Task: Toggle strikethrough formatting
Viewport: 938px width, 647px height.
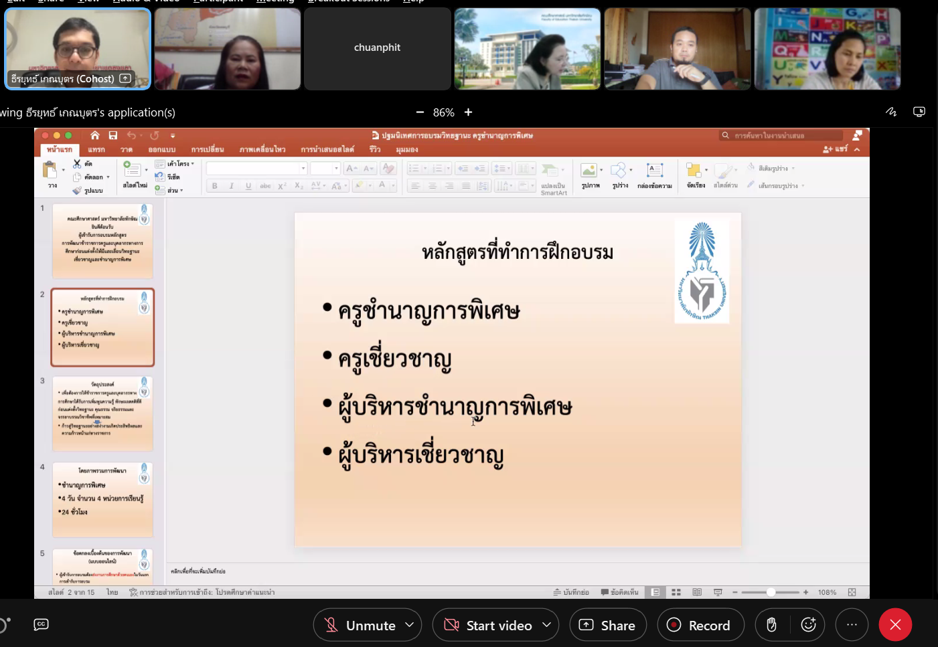Action: click(265, 186)
